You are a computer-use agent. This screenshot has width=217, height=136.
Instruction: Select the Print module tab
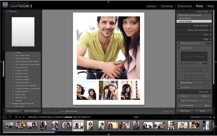199,6
